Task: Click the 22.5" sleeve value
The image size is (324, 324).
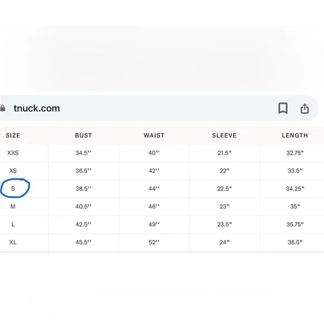Action: point(225,188)
